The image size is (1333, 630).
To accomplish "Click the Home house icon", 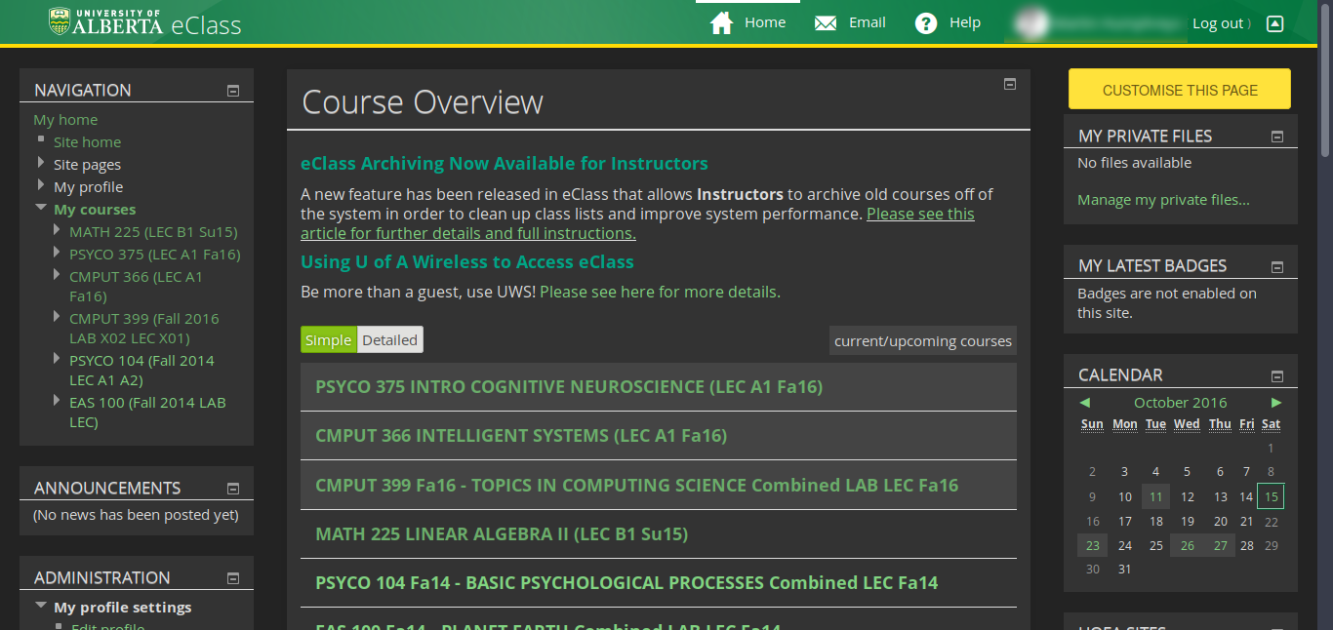I will [x=722, y=23].
